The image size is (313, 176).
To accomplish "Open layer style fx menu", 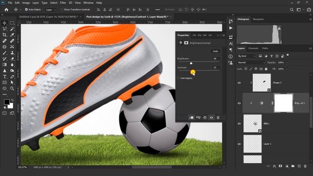I will tap(274, 166).
